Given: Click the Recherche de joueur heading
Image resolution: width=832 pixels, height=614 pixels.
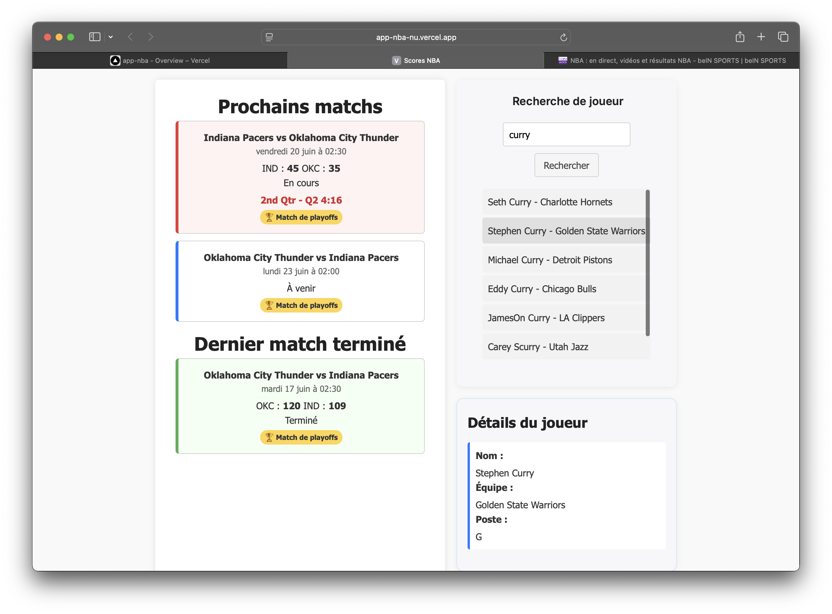Looking at the screenshot, I should tap(567, 101).
